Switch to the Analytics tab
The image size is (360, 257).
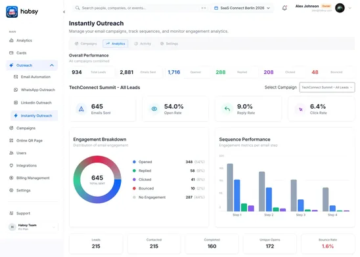tap(116, 43)
